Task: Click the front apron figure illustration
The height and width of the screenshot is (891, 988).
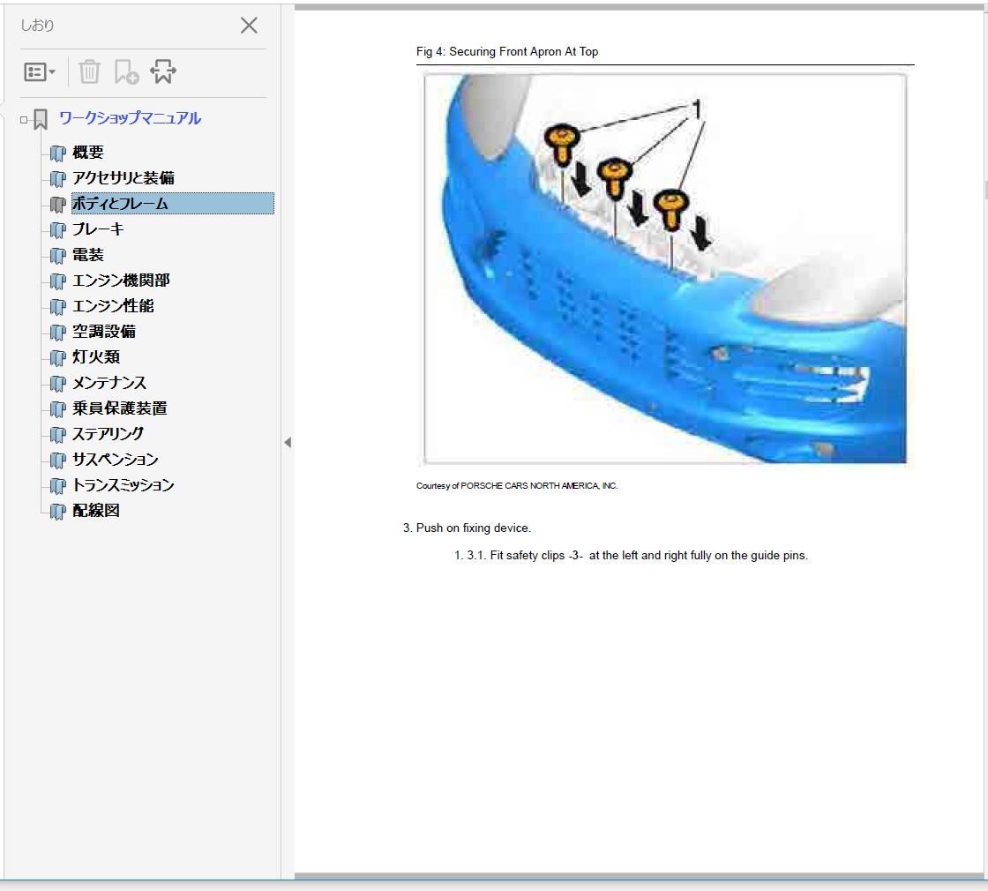Action: click(x=665, y=268)
